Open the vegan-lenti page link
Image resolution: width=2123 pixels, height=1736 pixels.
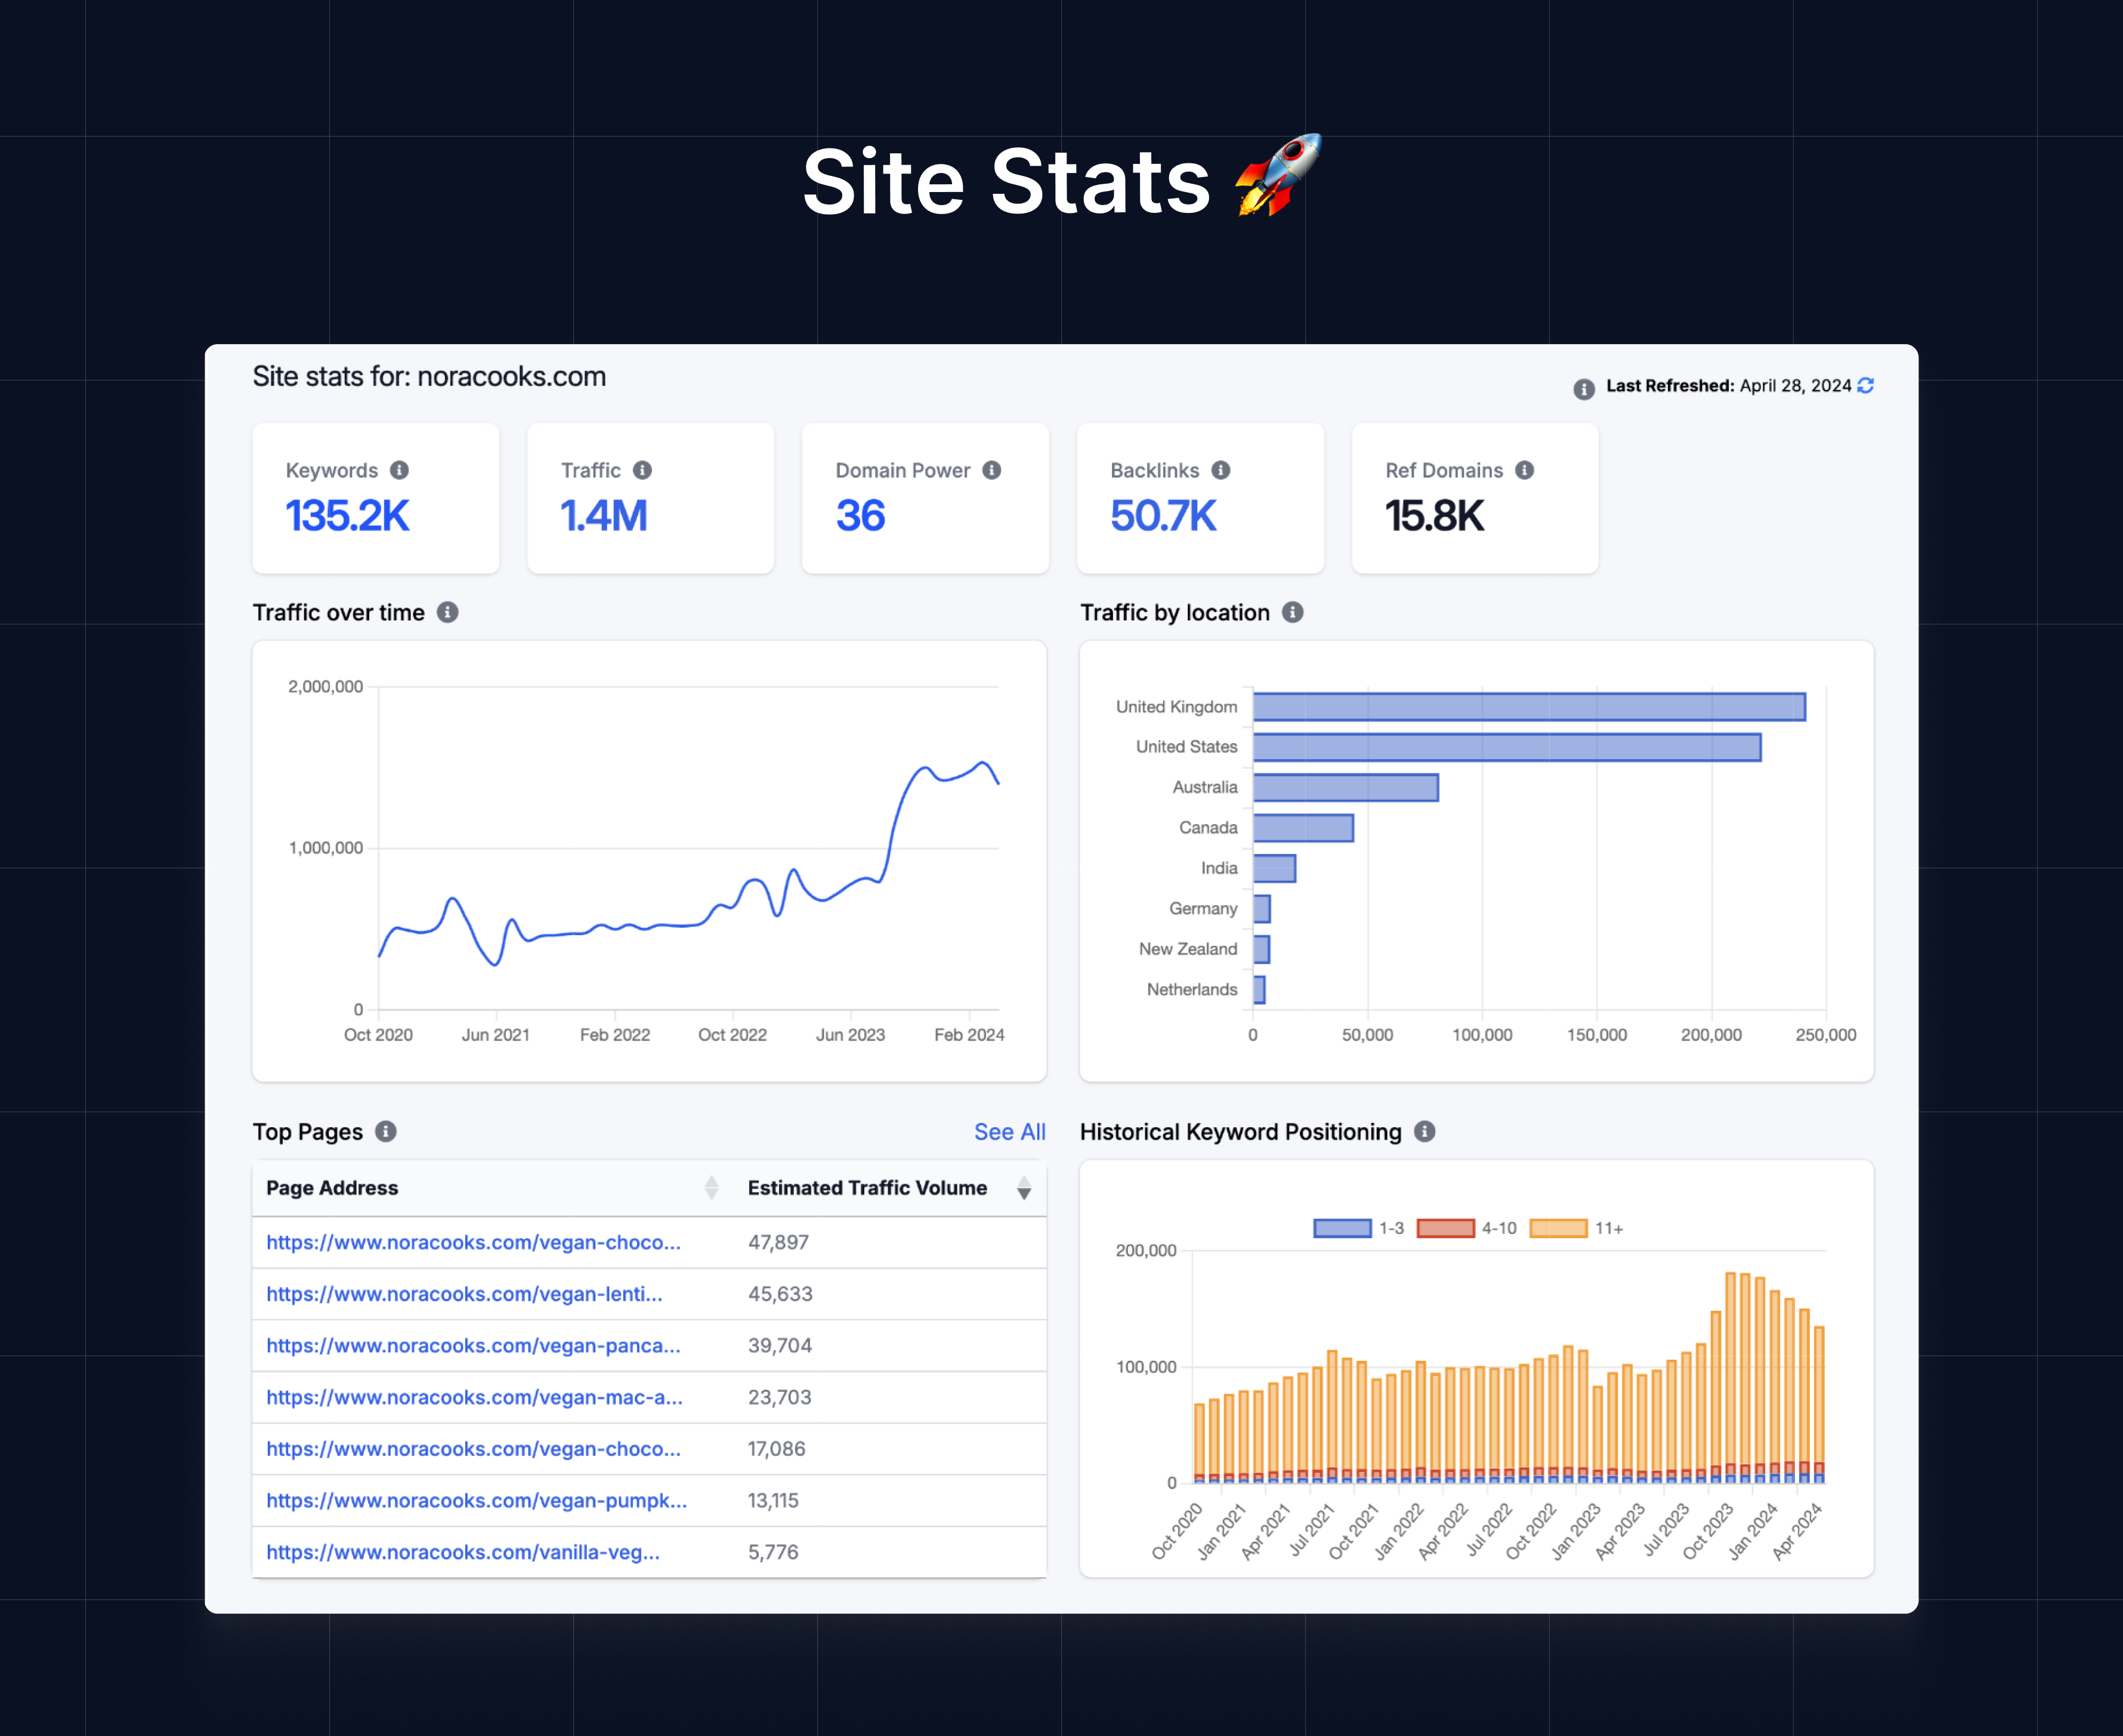pyautogui.click(x=465, y=1294)
